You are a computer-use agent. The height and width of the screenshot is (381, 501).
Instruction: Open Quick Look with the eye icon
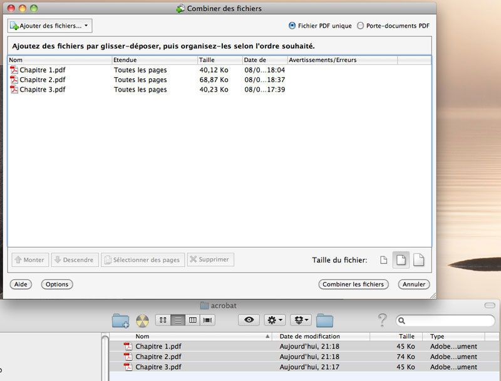pyautogui.click(x=249, y=320)
